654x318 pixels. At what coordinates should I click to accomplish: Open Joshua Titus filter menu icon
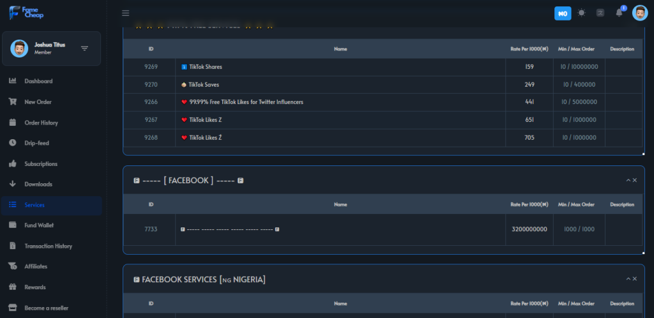85,49
